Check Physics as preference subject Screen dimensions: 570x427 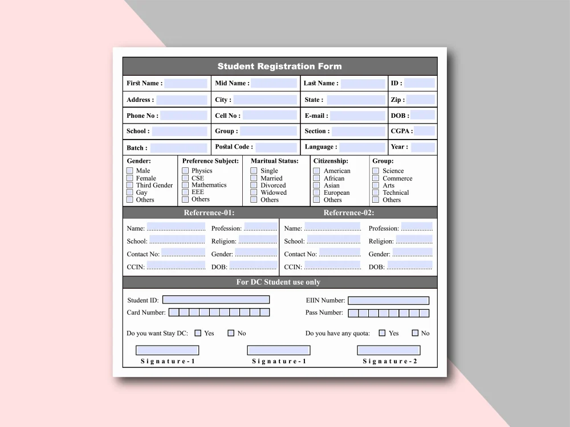coord(185,170)
